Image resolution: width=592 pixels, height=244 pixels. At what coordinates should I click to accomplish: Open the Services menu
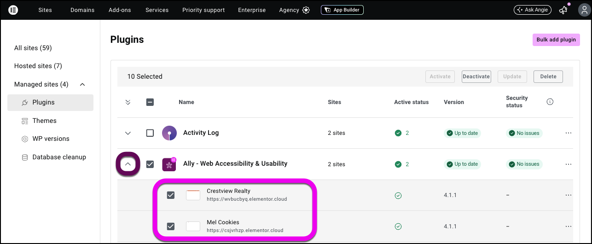[157, 10]
